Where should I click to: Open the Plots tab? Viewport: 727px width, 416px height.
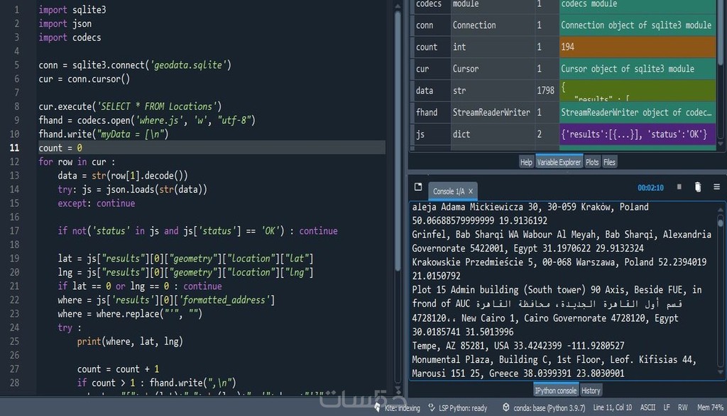click(x=592, y=162)
